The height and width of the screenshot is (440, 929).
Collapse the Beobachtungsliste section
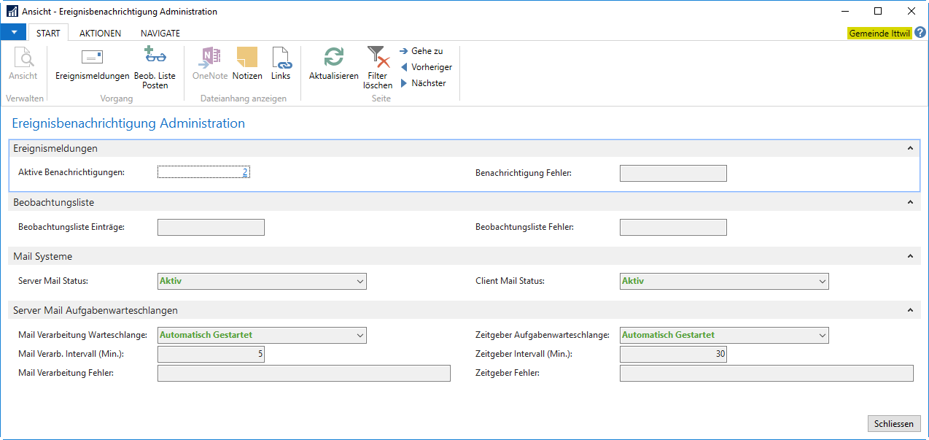(x=909, y=202)
